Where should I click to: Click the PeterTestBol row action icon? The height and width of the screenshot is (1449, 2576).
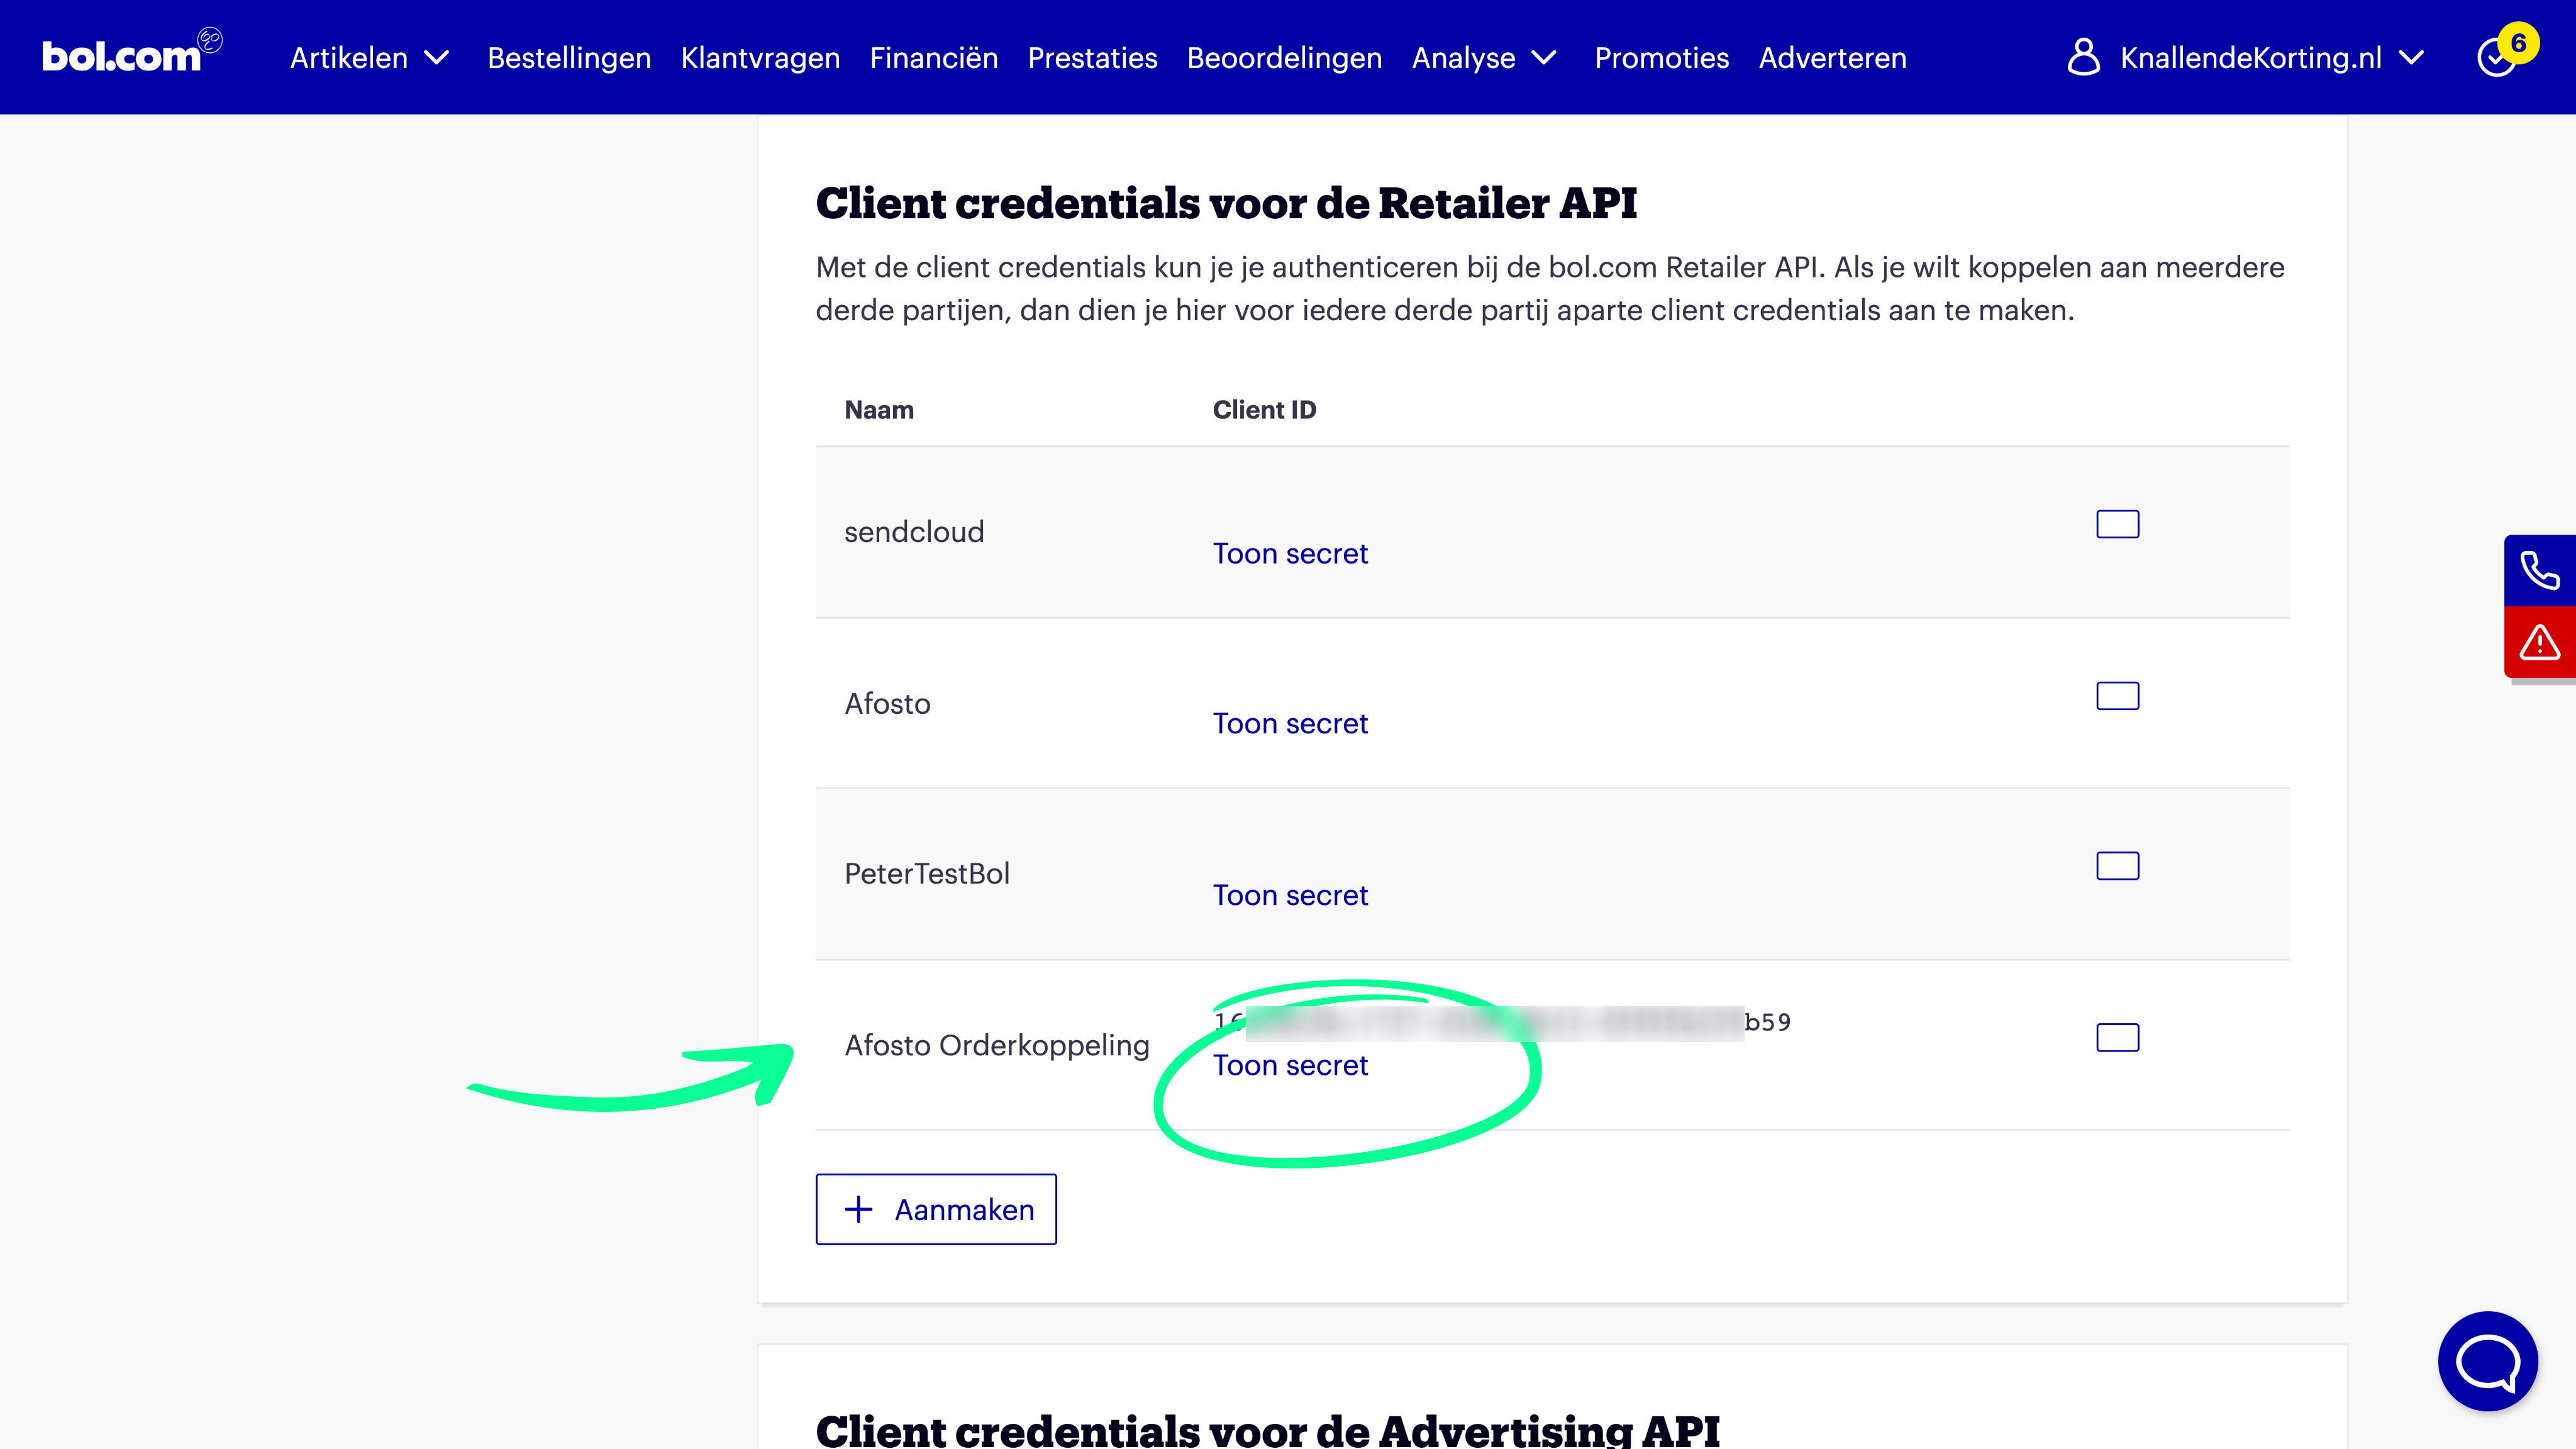tap(2117, 866)
